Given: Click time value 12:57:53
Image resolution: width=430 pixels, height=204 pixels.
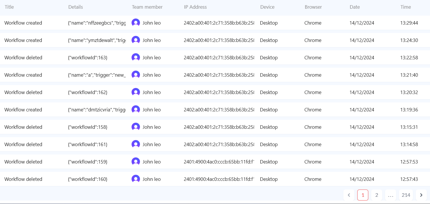Looking at the screenshot, I should [409, 162].
